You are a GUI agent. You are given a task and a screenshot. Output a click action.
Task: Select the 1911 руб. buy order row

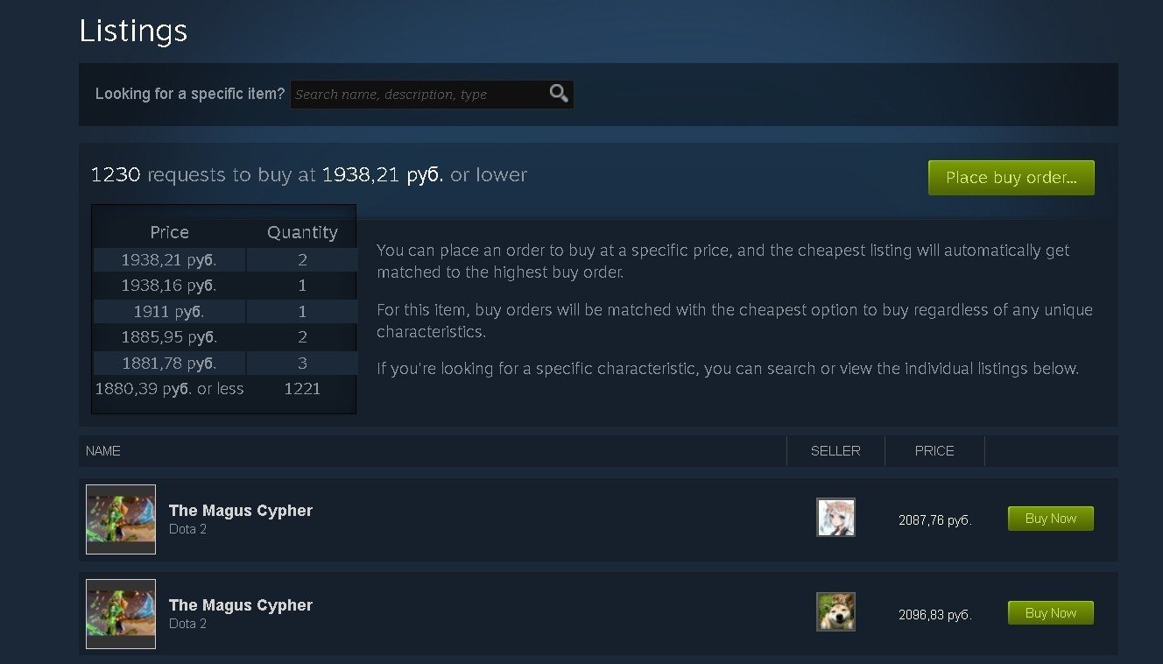point(225,312)
